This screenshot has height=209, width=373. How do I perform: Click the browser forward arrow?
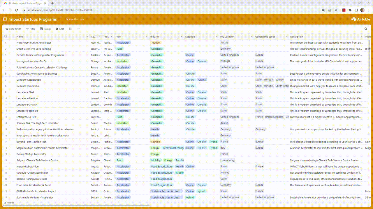10,10
